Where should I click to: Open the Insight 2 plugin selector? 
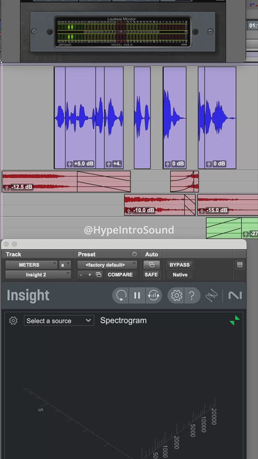[x=38, y=275]
